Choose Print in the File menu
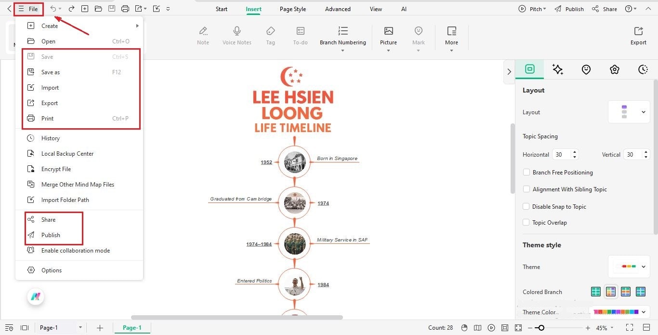The image size is (658, 335). pyautogui.click(x=79, y=119)
